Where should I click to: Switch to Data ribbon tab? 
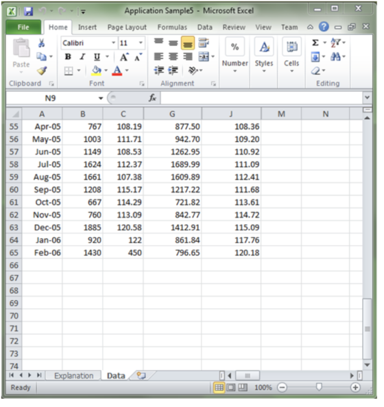pyautogui.click(x=205, y=27)
